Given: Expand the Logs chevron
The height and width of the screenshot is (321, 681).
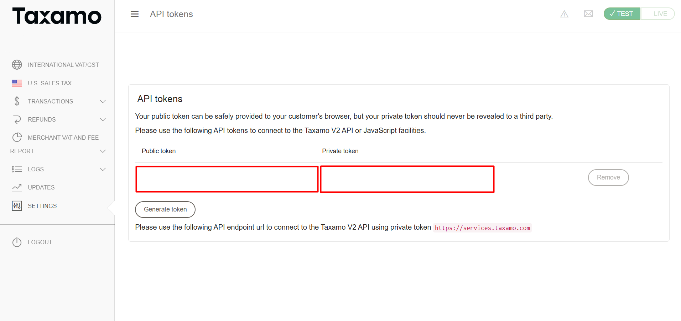Looking at the screenshot, I should point(103,169).
